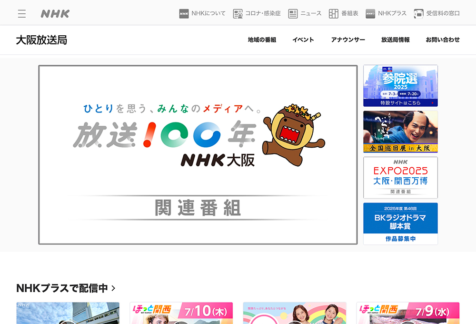Viewport: 476px width, 324px height.
Task: Select イベント menu item
Action: (x=303, y=40)
